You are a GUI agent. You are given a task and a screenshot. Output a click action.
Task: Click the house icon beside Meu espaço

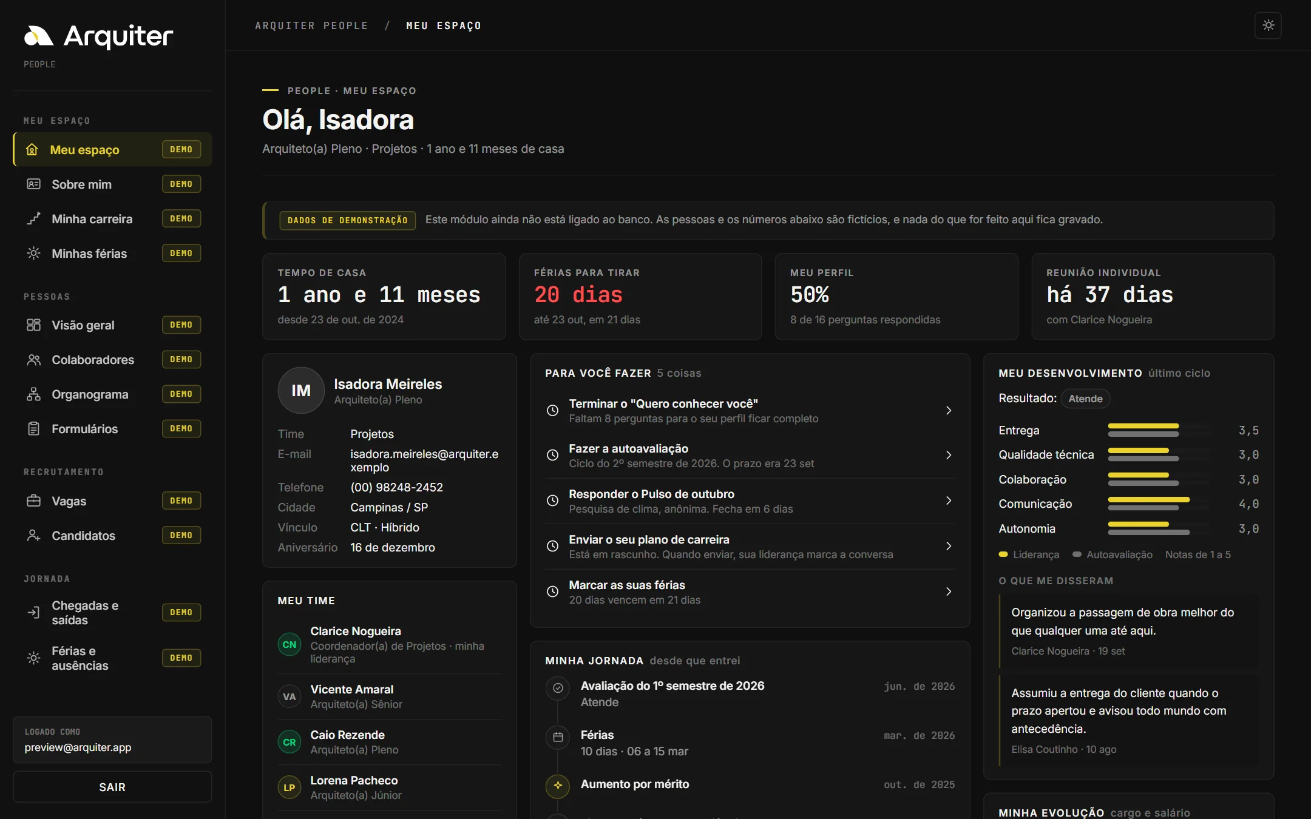click(x=32, y=149)
